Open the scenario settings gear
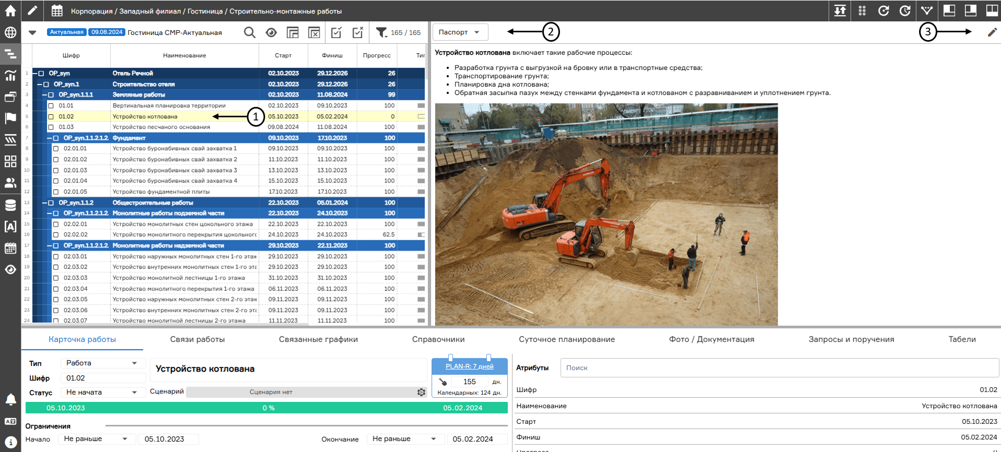Image resolution: width=1001 pixels, height=452 pixels. [421, 392]
